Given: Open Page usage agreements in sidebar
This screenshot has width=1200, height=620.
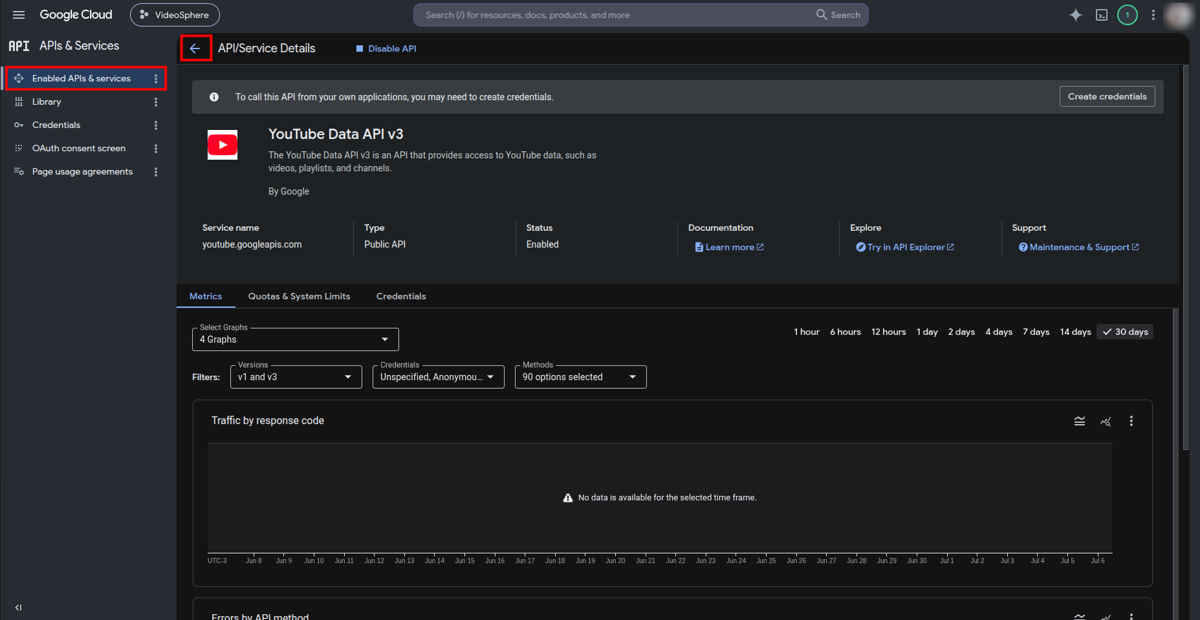Looking at the screenshot, I should pyautogui.click(x=82, y=172).
